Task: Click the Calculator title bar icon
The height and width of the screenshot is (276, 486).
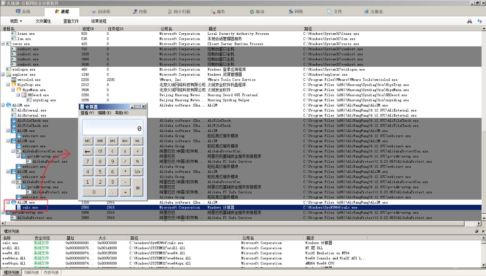Action: tap(82, 106)
